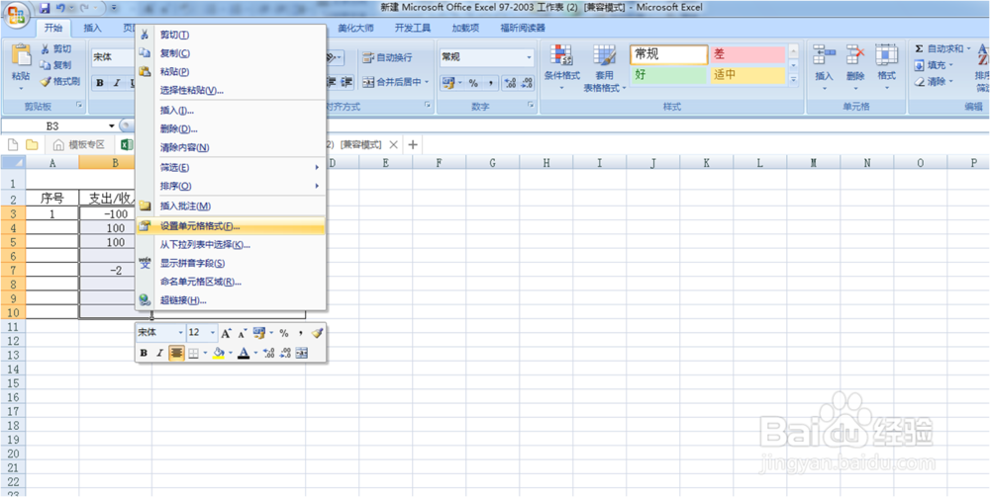Click the yellow fill color bucket in mini toolbar
990x497 pixels.
219,354
